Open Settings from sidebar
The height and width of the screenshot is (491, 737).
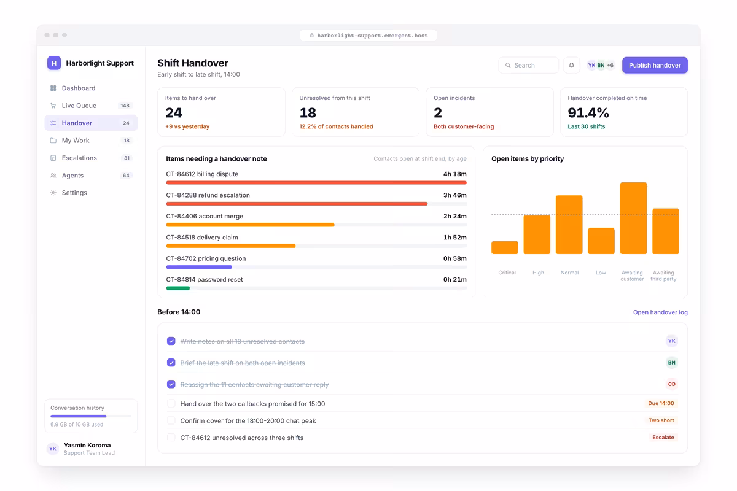click(x=91, y=193)
